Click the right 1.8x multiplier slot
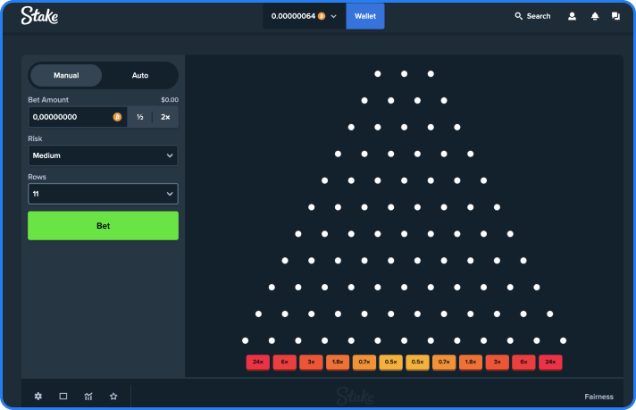 pyautogui.click(x=471, y=362)
